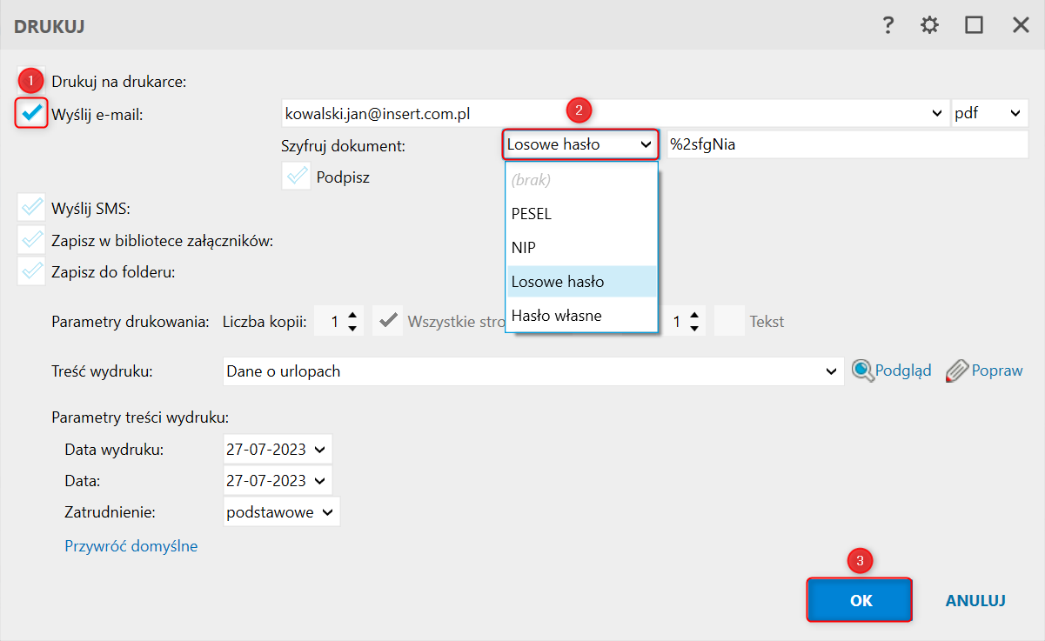
Task: Increase the second spinner value
Action: [693, 315]
